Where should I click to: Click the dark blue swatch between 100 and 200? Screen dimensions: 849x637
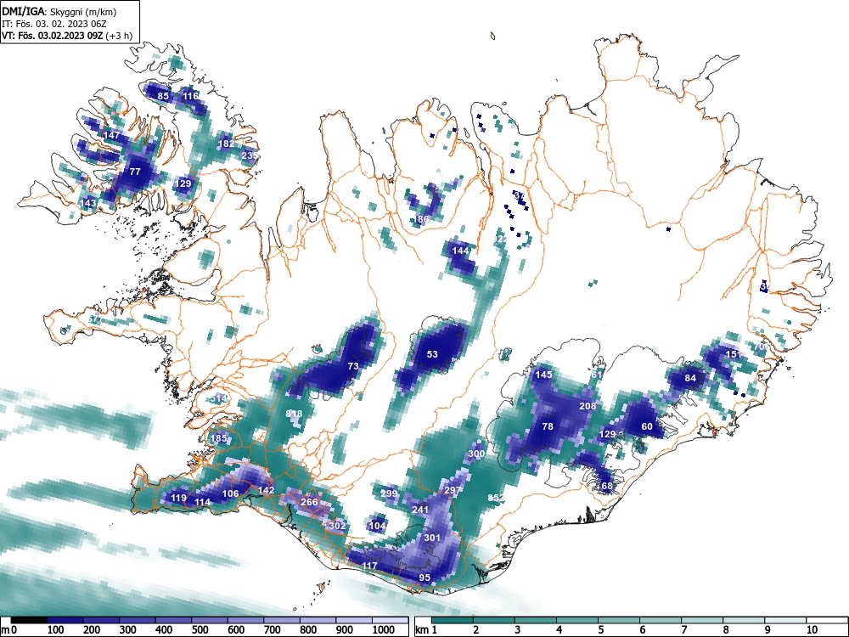tap(65, 620)
